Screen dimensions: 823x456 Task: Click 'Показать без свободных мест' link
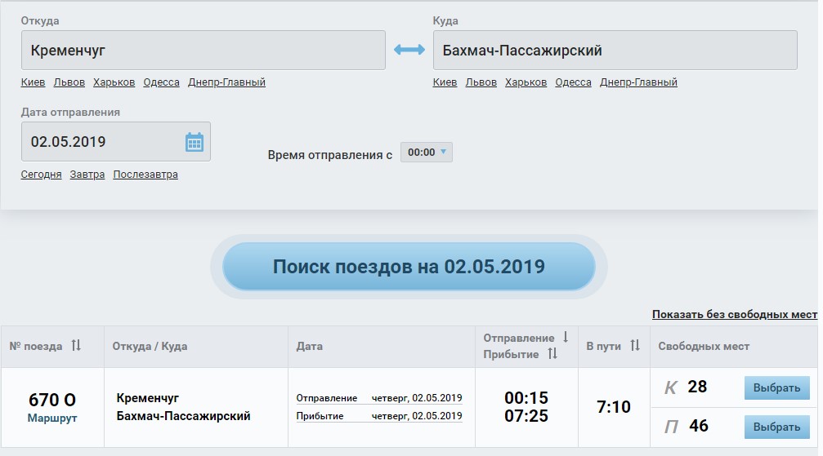[734, 315]
